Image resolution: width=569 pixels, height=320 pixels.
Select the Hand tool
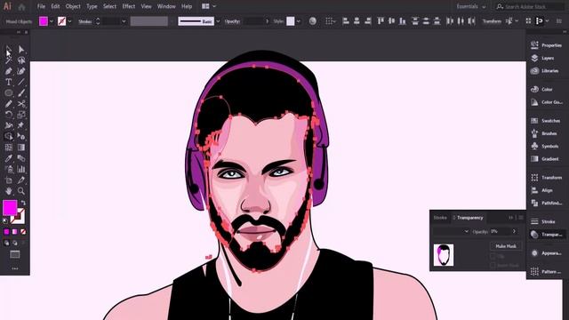click(x=8, y=191)
